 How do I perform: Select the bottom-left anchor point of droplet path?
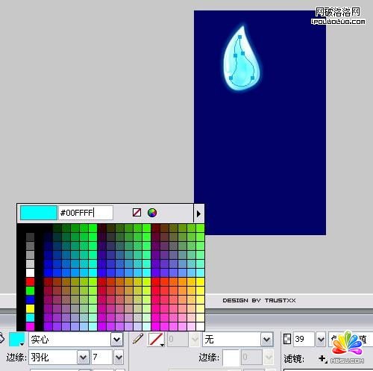click(x=231, y=78)
